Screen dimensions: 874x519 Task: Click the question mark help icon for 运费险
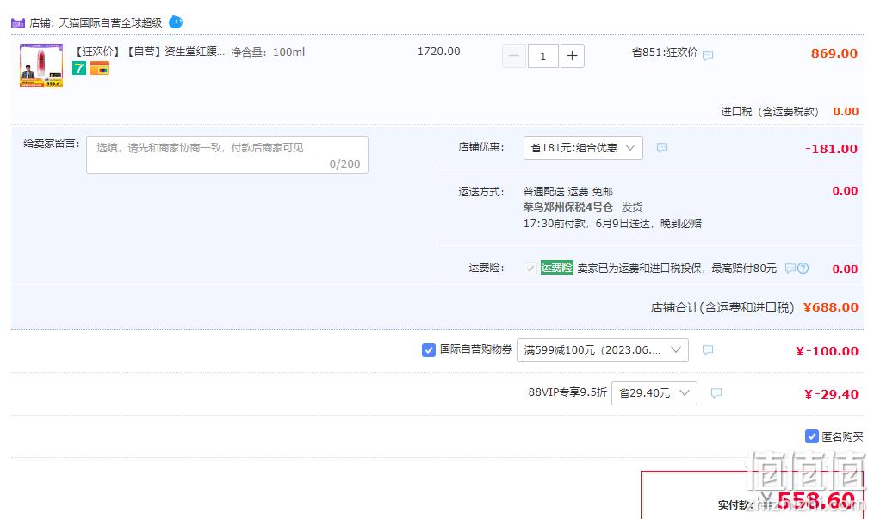(x=803, y=268)
